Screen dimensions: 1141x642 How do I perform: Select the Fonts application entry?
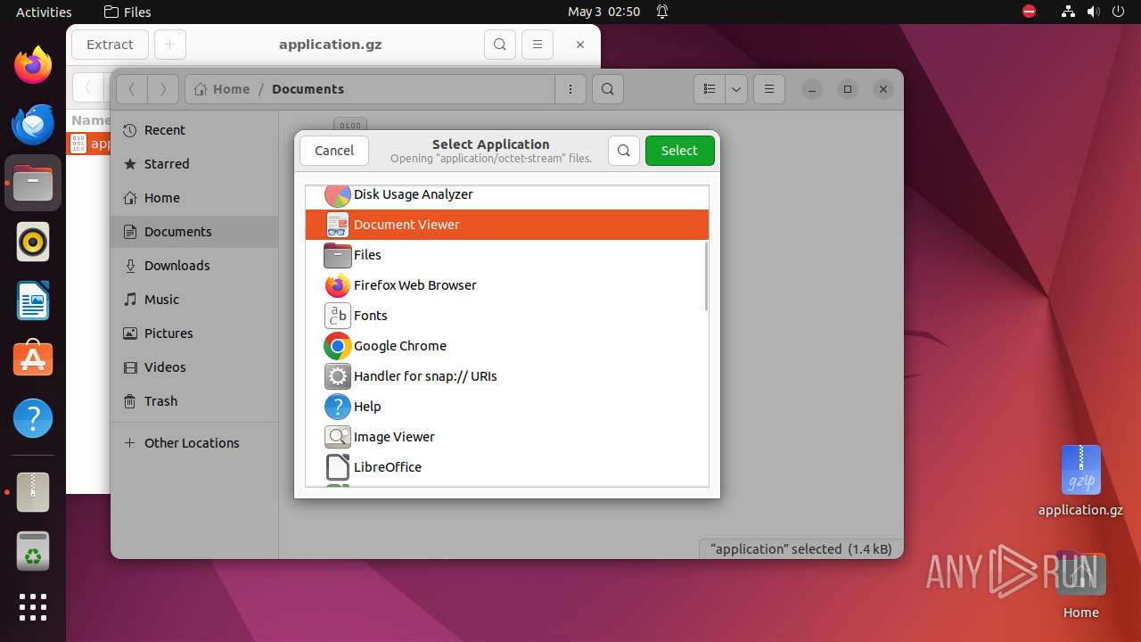point(506,316)
